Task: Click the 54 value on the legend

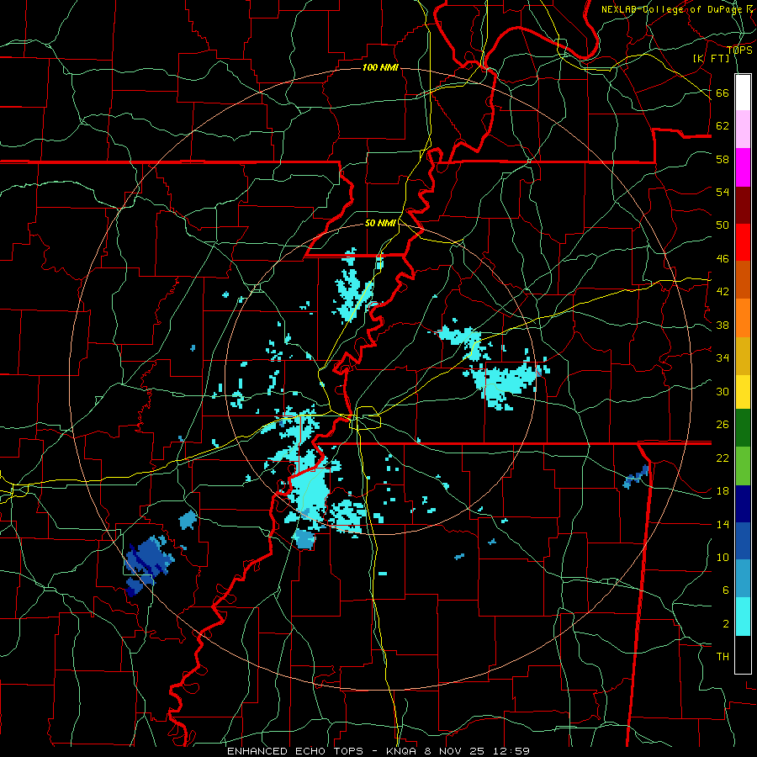Action: (723, 192)
